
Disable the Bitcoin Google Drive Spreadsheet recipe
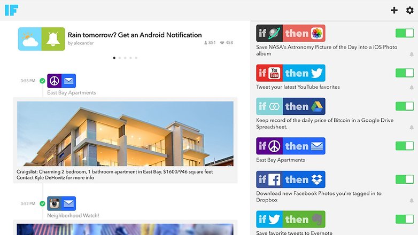point(405,106)
